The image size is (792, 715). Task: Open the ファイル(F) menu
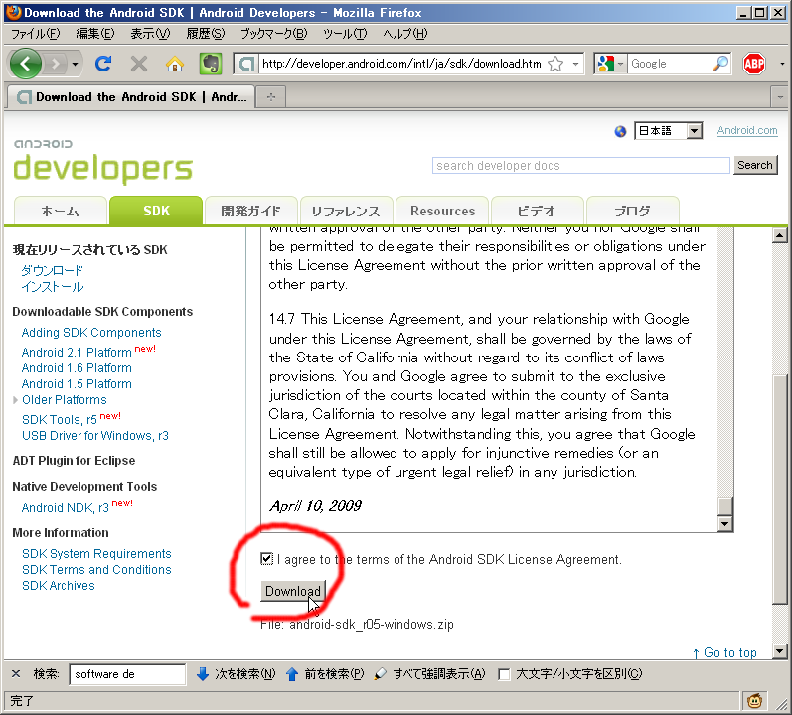pos(36,34)
